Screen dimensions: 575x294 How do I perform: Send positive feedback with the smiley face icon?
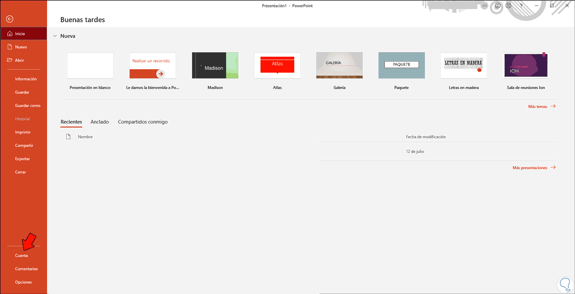tap(498, 6)
